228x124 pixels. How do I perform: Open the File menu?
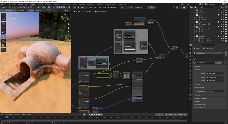pos(5,4)
